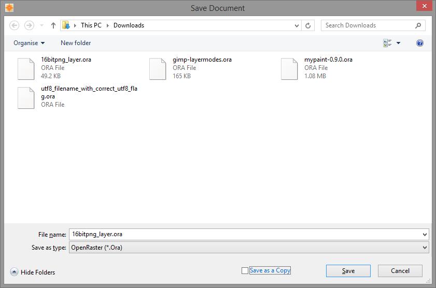The image size is (436, 288).
Task: Open the Help question mark icon
Action: point(420,43)
